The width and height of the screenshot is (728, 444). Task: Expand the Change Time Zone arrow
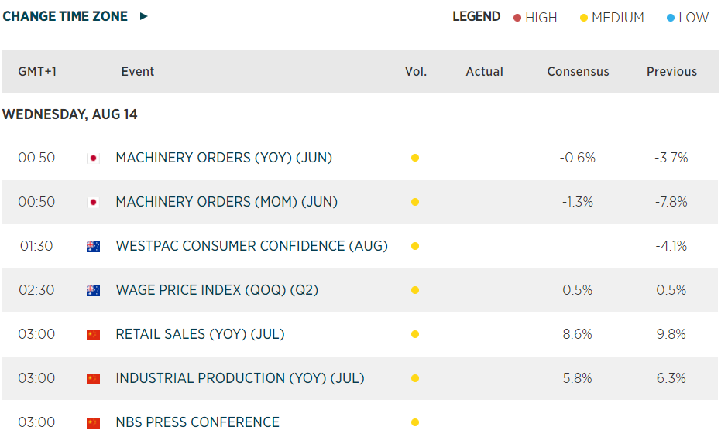[x=144, y=16]
